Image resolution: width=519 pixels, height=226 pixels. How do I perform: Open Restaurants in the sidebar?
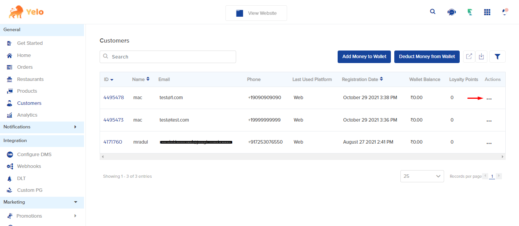point(30,79)
